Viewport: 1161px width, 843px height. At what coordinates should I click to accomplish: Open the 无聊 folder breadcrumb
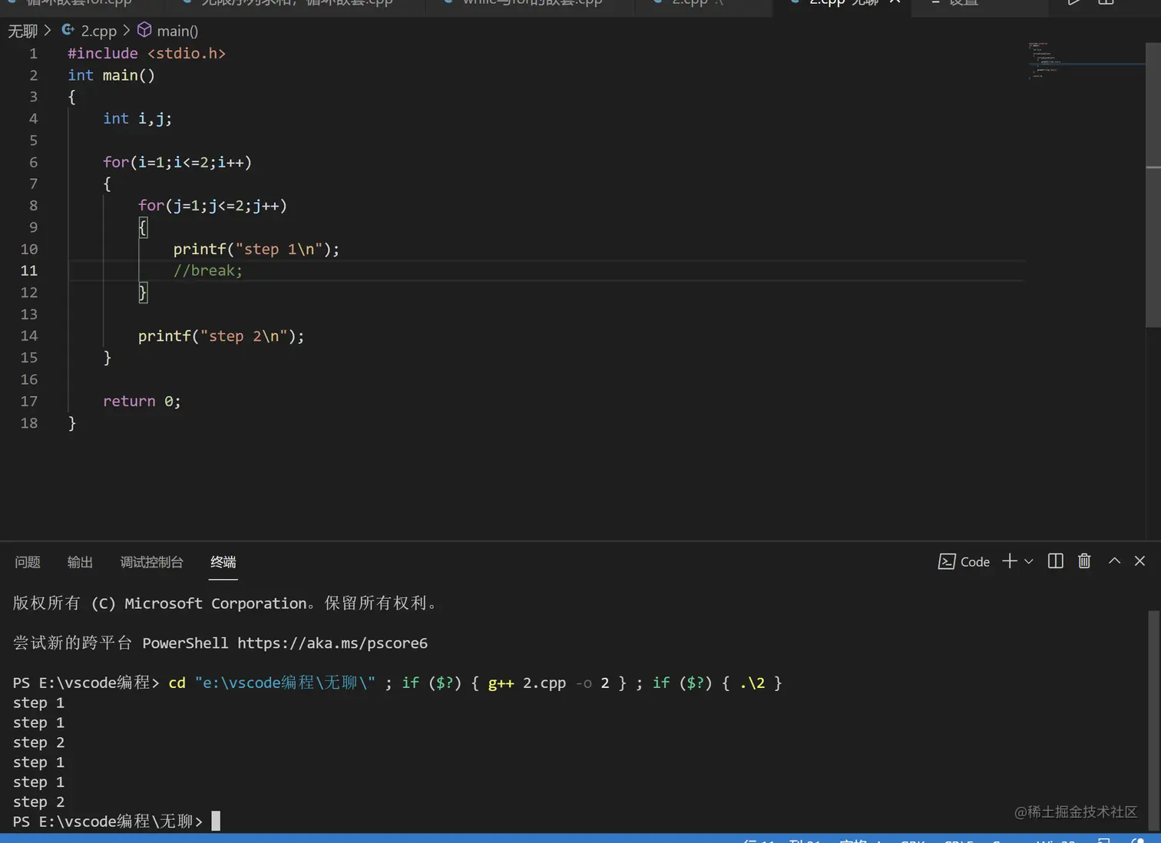[22, 31]
